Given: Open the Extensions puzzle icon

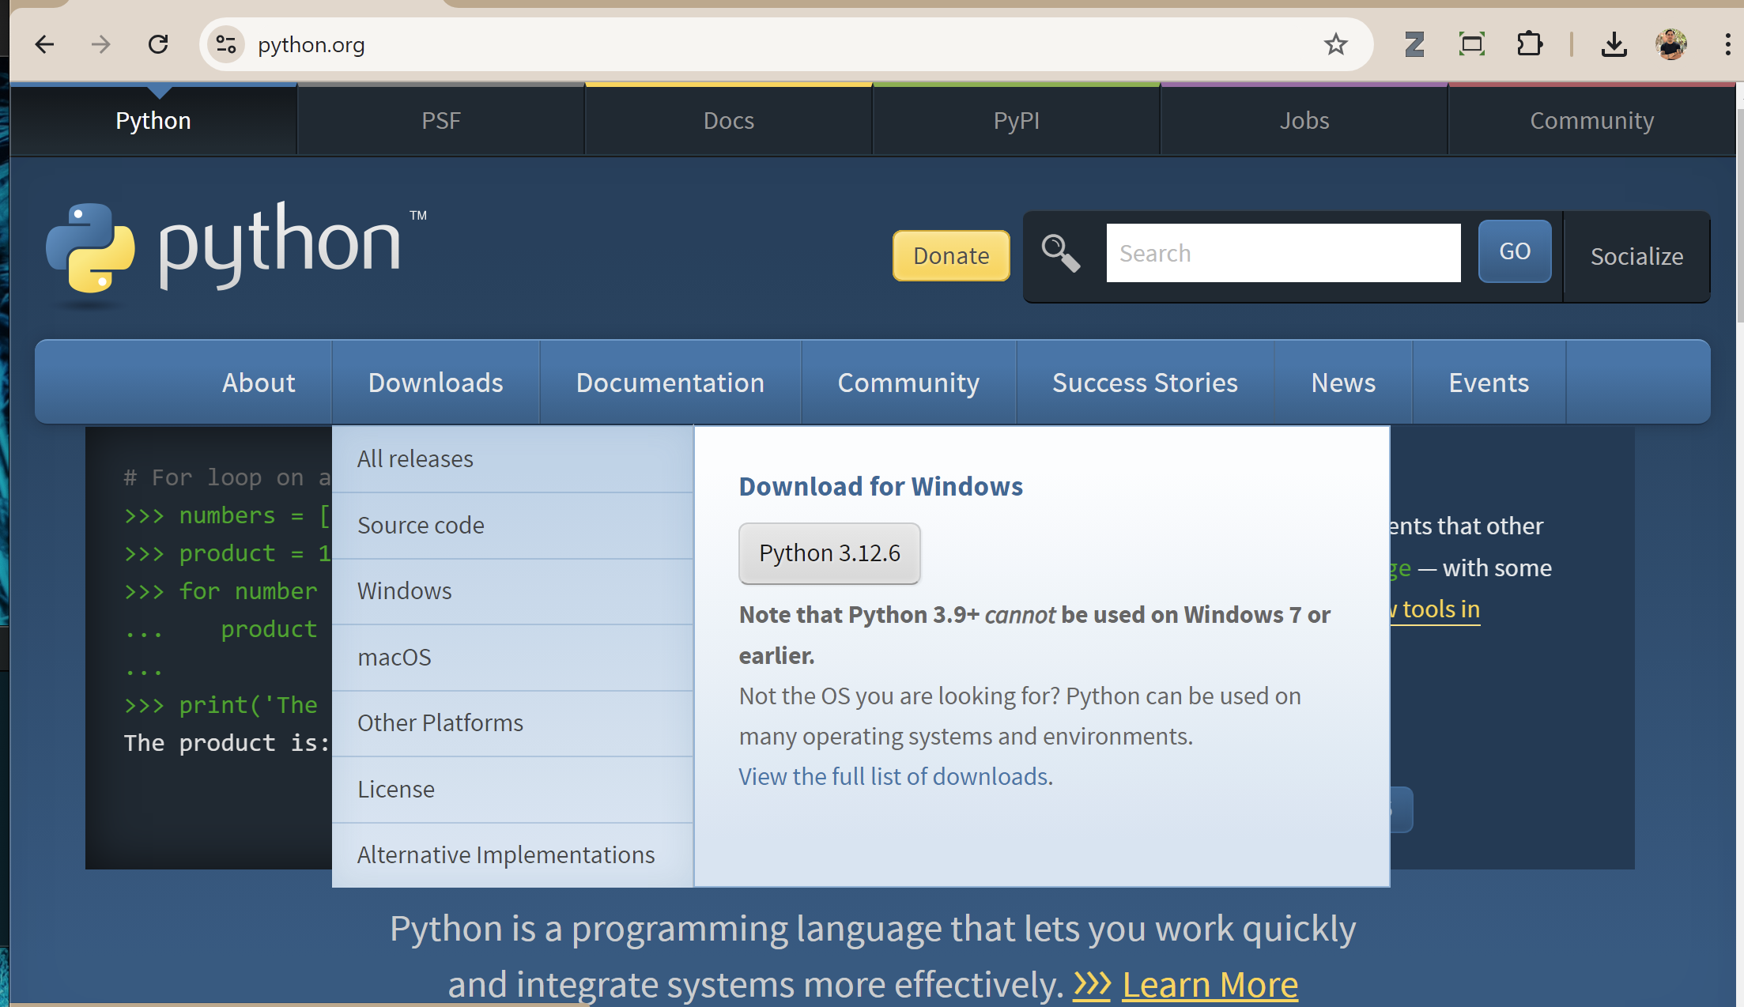Looking at the screenshot, I should [1529, 44].
